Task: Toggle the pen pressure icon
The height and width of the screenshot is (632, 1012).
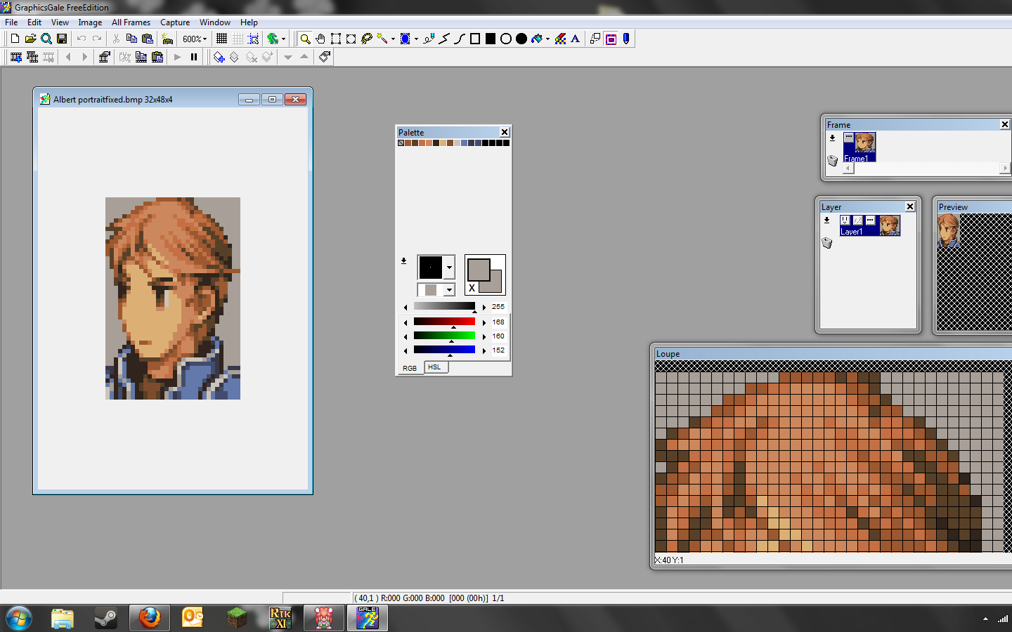Action: (x=626, y=39)
